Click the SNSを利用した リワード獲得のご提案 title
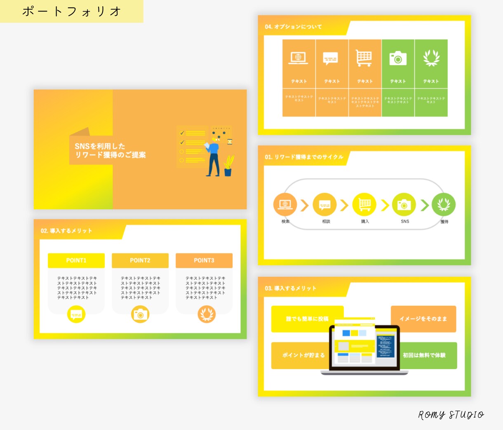The width and height of the screenshot is (503, 430). pyautogui.click(x=110, y=150)
